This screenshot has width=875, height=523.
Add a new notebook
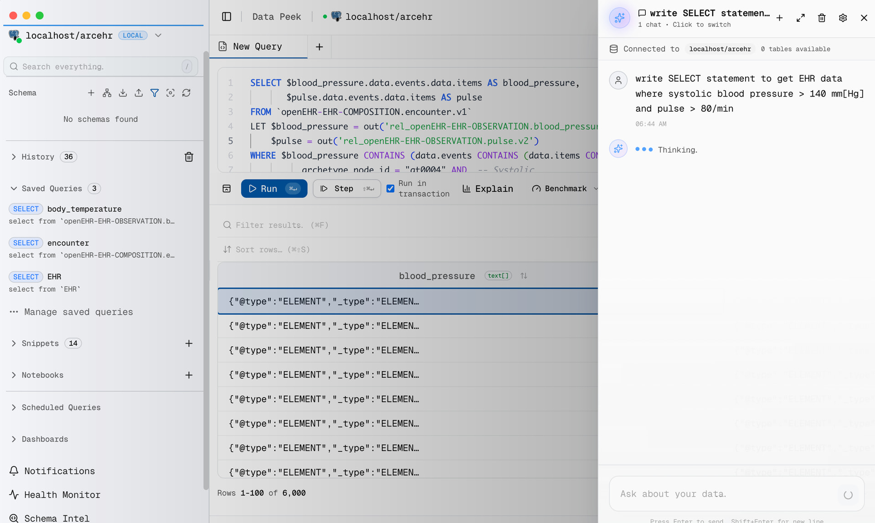click(189, 375)
